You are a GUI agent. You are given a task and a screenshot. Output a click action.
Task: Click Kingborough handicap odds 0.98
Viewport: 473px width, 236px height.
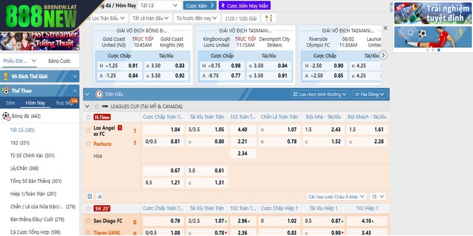[236, 65]
